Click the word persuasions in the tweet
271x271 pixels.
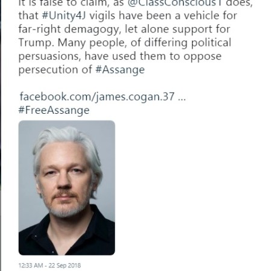pos(49,56)
